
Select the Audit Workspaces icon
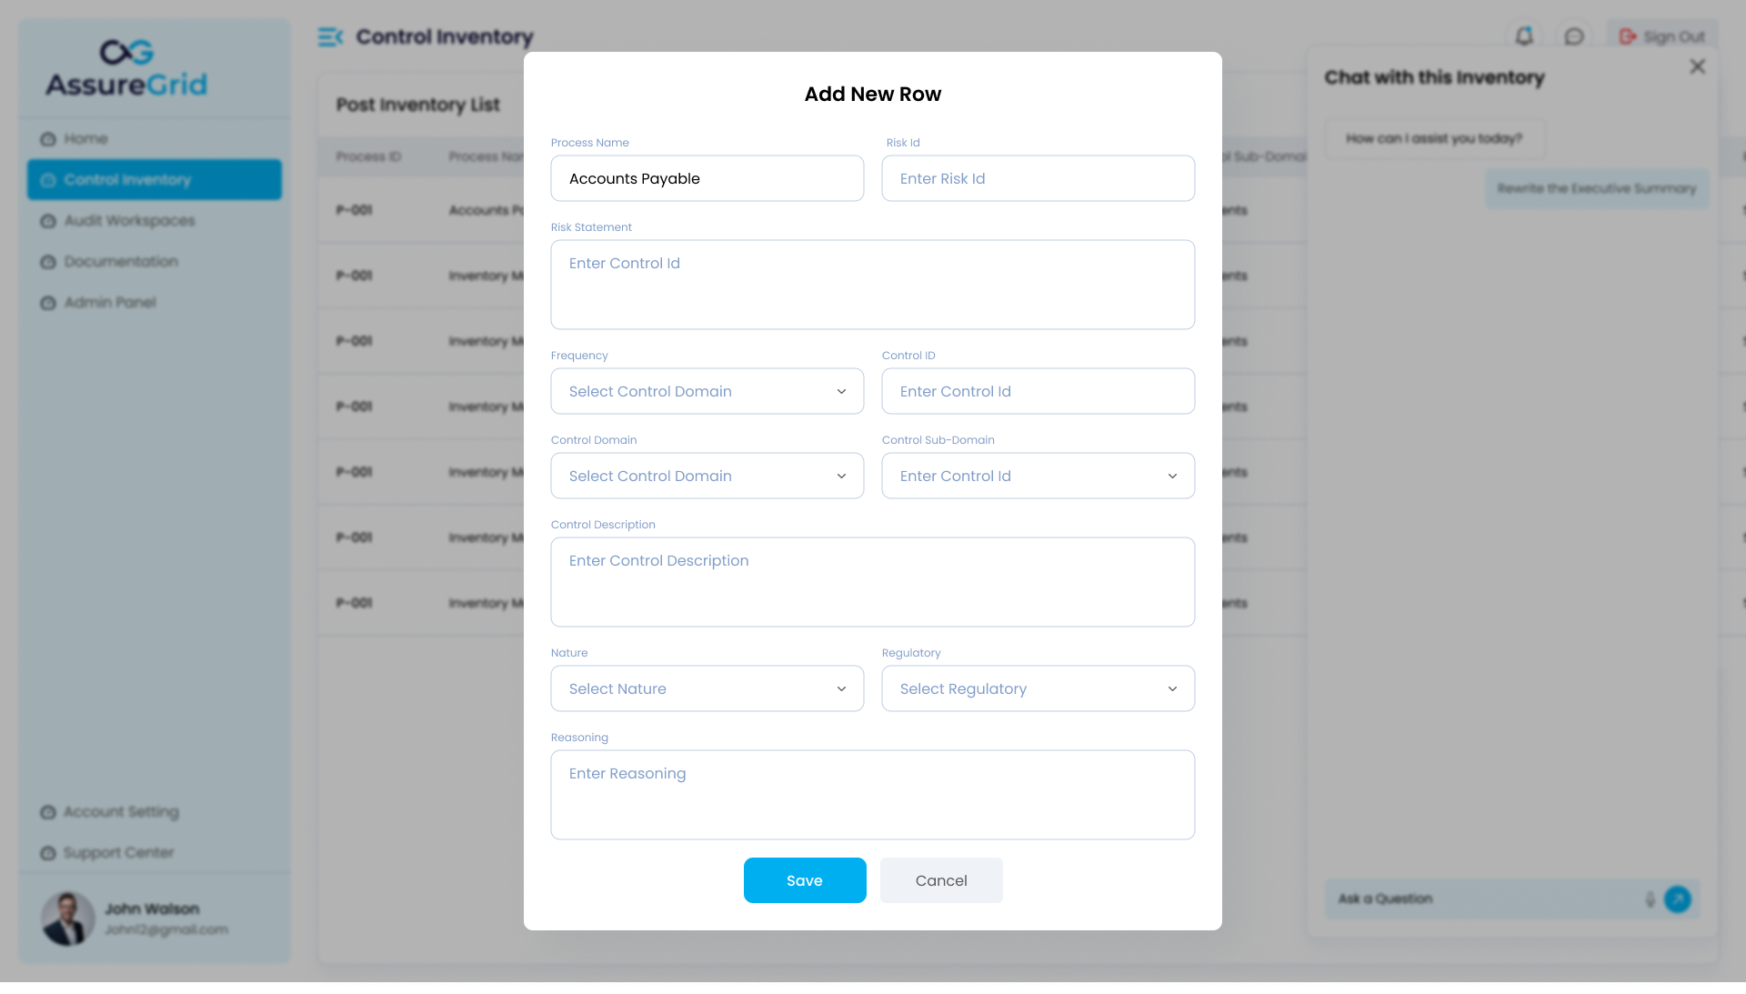49,220
